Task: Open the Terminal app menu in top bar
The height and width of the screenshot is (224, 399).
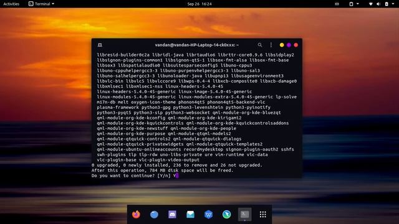Action: (x=41, y=4)
